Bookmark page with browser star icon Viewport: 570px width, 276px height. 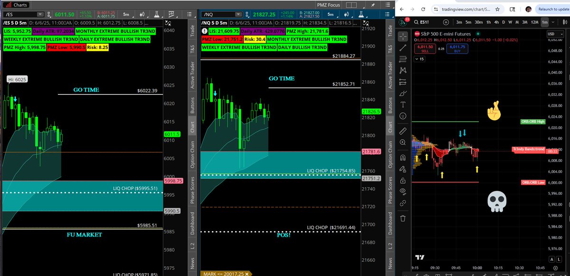click(496, 9)
